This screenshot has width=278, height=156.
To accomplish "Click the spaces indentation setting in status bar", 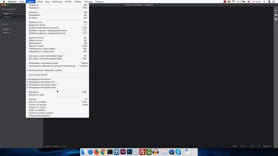I will (268, 146).
